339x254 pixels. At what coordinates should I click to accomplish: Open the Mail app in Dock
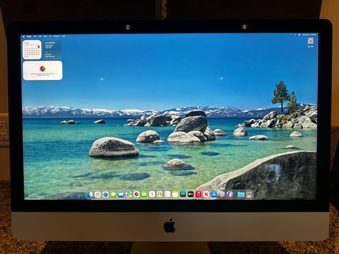pyautogui.click(x=121, y=194)
